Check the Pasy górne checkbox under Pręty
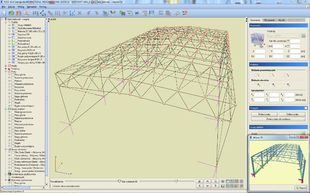310x193 pixels. tap(13, 75)
